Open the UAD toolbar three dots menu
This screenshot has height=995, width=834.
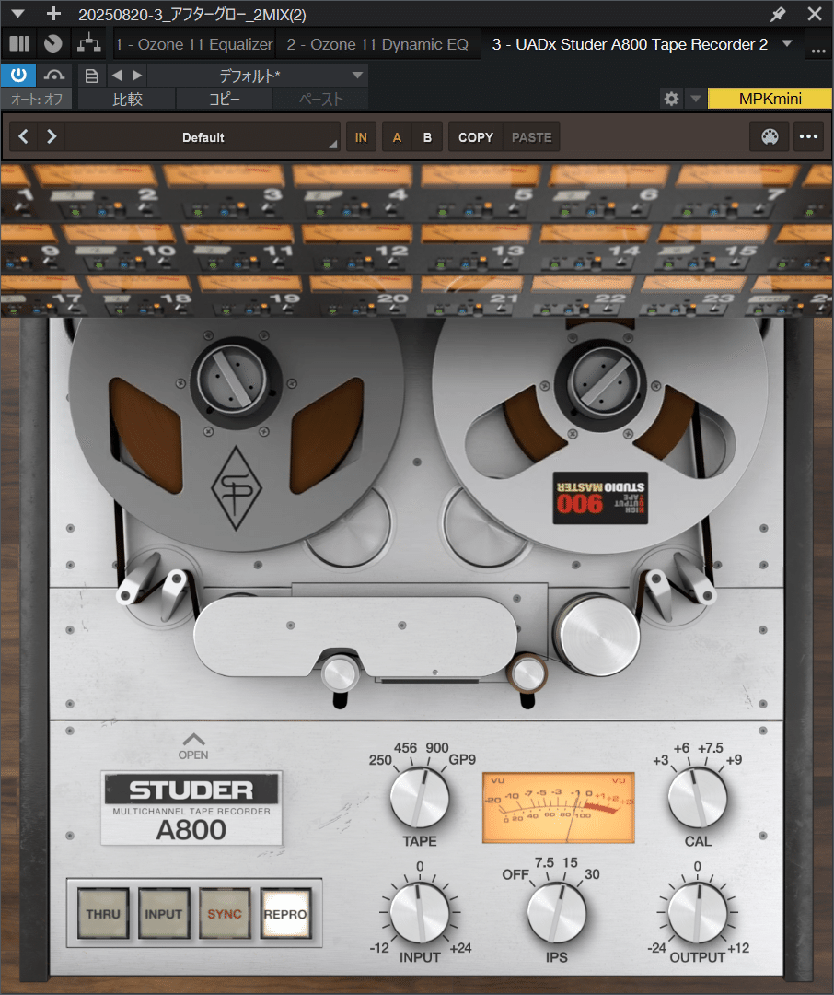(808, 136)
